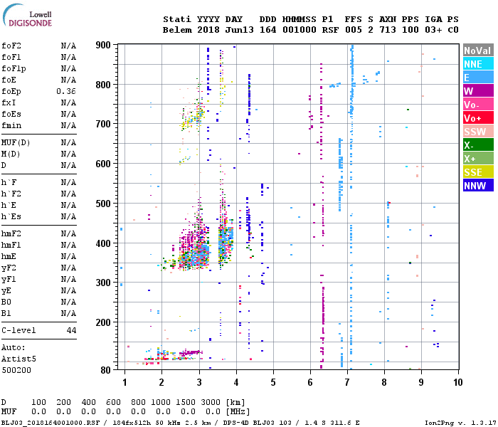This screenshot has width=498, height=427.
Task: Click the hmF1 parameter label
Action: coord(11,245)
